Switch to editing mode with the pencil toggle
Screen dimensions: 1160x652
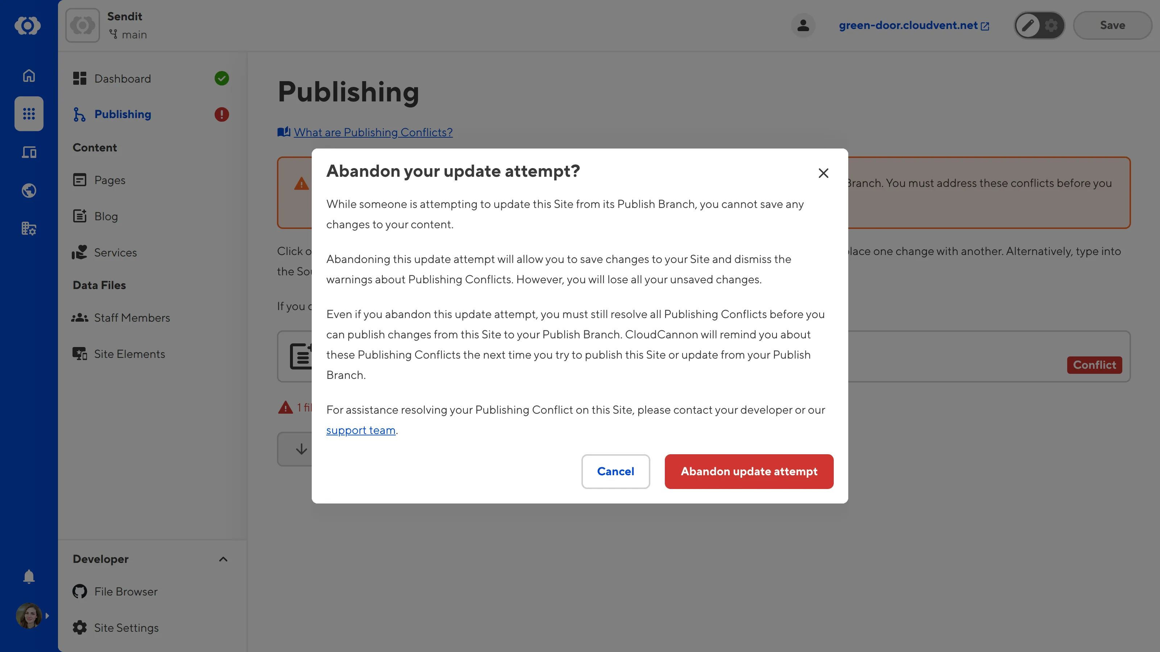[1028, 26]
